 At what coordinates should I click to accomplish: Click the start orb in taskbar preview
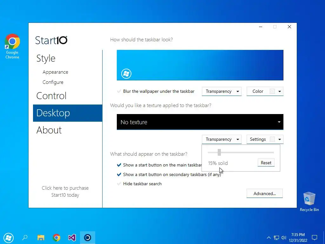pos(126,74)
